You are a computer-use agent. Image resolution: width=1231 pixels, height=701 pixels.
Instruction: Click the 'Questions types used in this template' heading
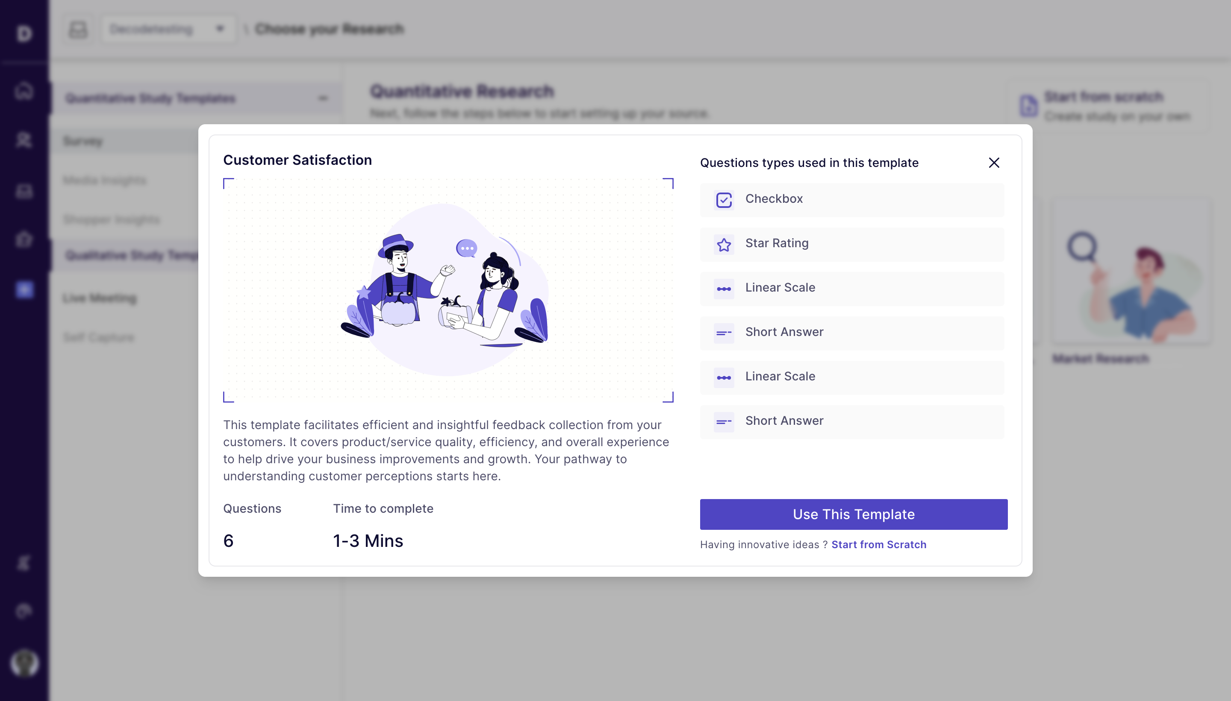809,163
